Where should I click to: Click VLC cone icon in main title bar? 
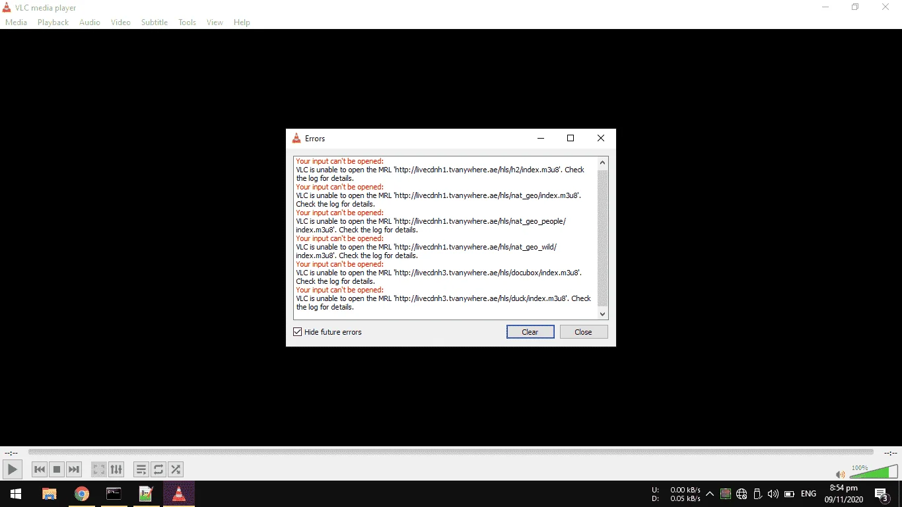(7, 8)
